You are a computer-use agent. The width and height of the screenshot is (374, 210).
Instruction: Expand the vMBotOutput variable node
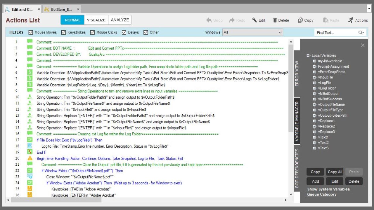(x=314, y=94)
